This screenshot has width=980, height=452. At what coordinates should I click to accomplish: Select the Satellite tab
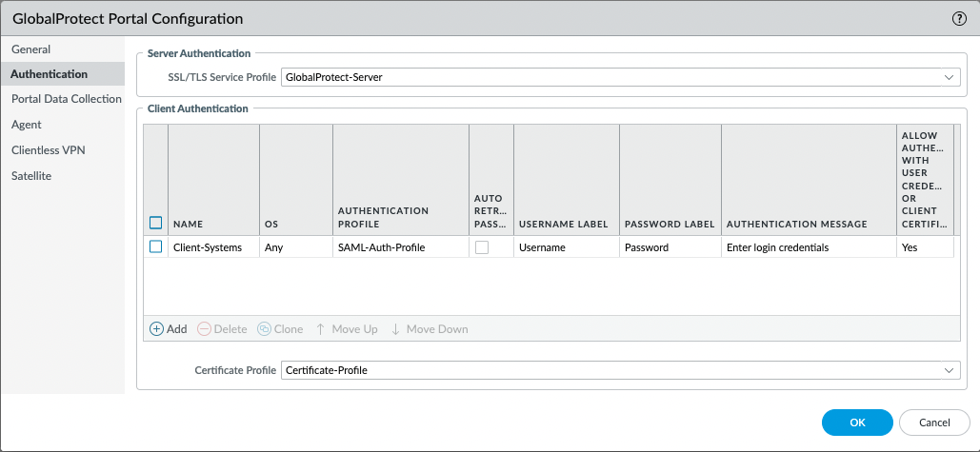point(31,176)
